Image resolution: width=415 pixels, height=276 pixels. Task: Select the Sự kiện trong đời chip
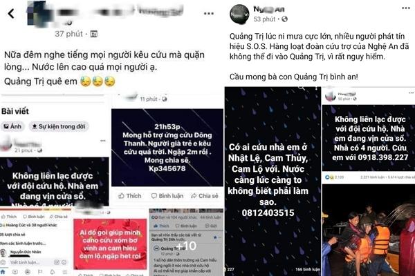pos(59,126)
